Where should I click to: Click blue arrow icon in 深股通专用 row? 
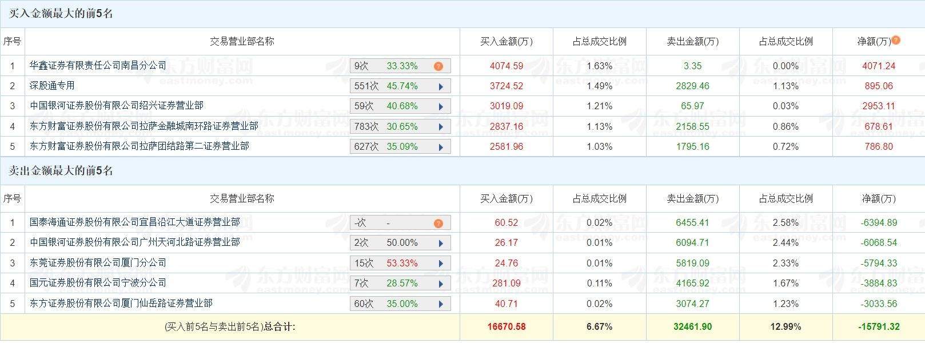pyautogui.click(x=441, y=87)
